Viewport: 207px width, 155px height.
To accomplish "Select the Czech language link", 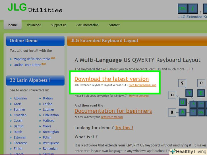I will [18, 121].
